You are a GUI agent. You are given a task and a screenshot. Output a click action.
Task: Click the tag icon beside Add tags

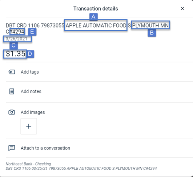click(12, 72)
